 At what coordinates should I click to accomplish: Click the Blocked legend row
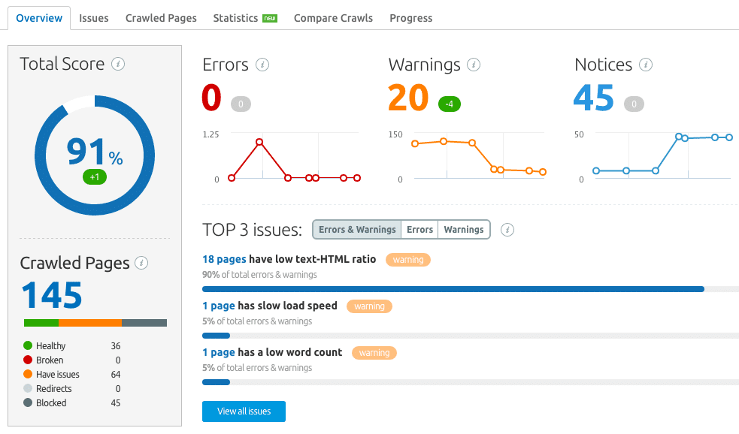pos(72,403)
